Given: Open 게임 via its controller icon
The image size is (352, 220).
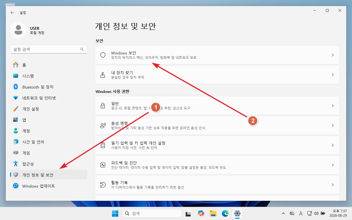Looking at the screenshot, I should point(16,153).
